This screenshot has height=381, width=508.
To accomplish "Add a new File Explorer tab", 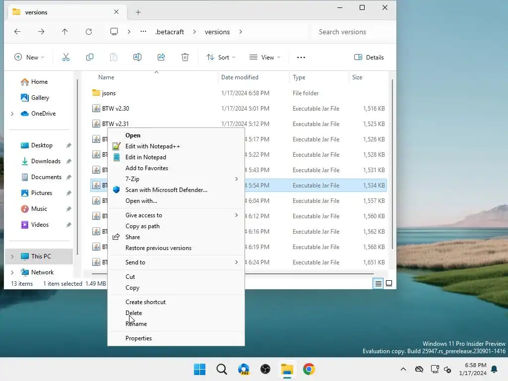I will pos(138,12).
